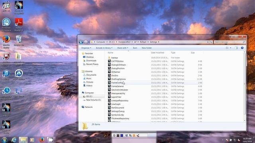This screenshot has height=143, width=255.
Task: Open the clock-faced backup and recovery desktop icon
Action: coord(6,91)
